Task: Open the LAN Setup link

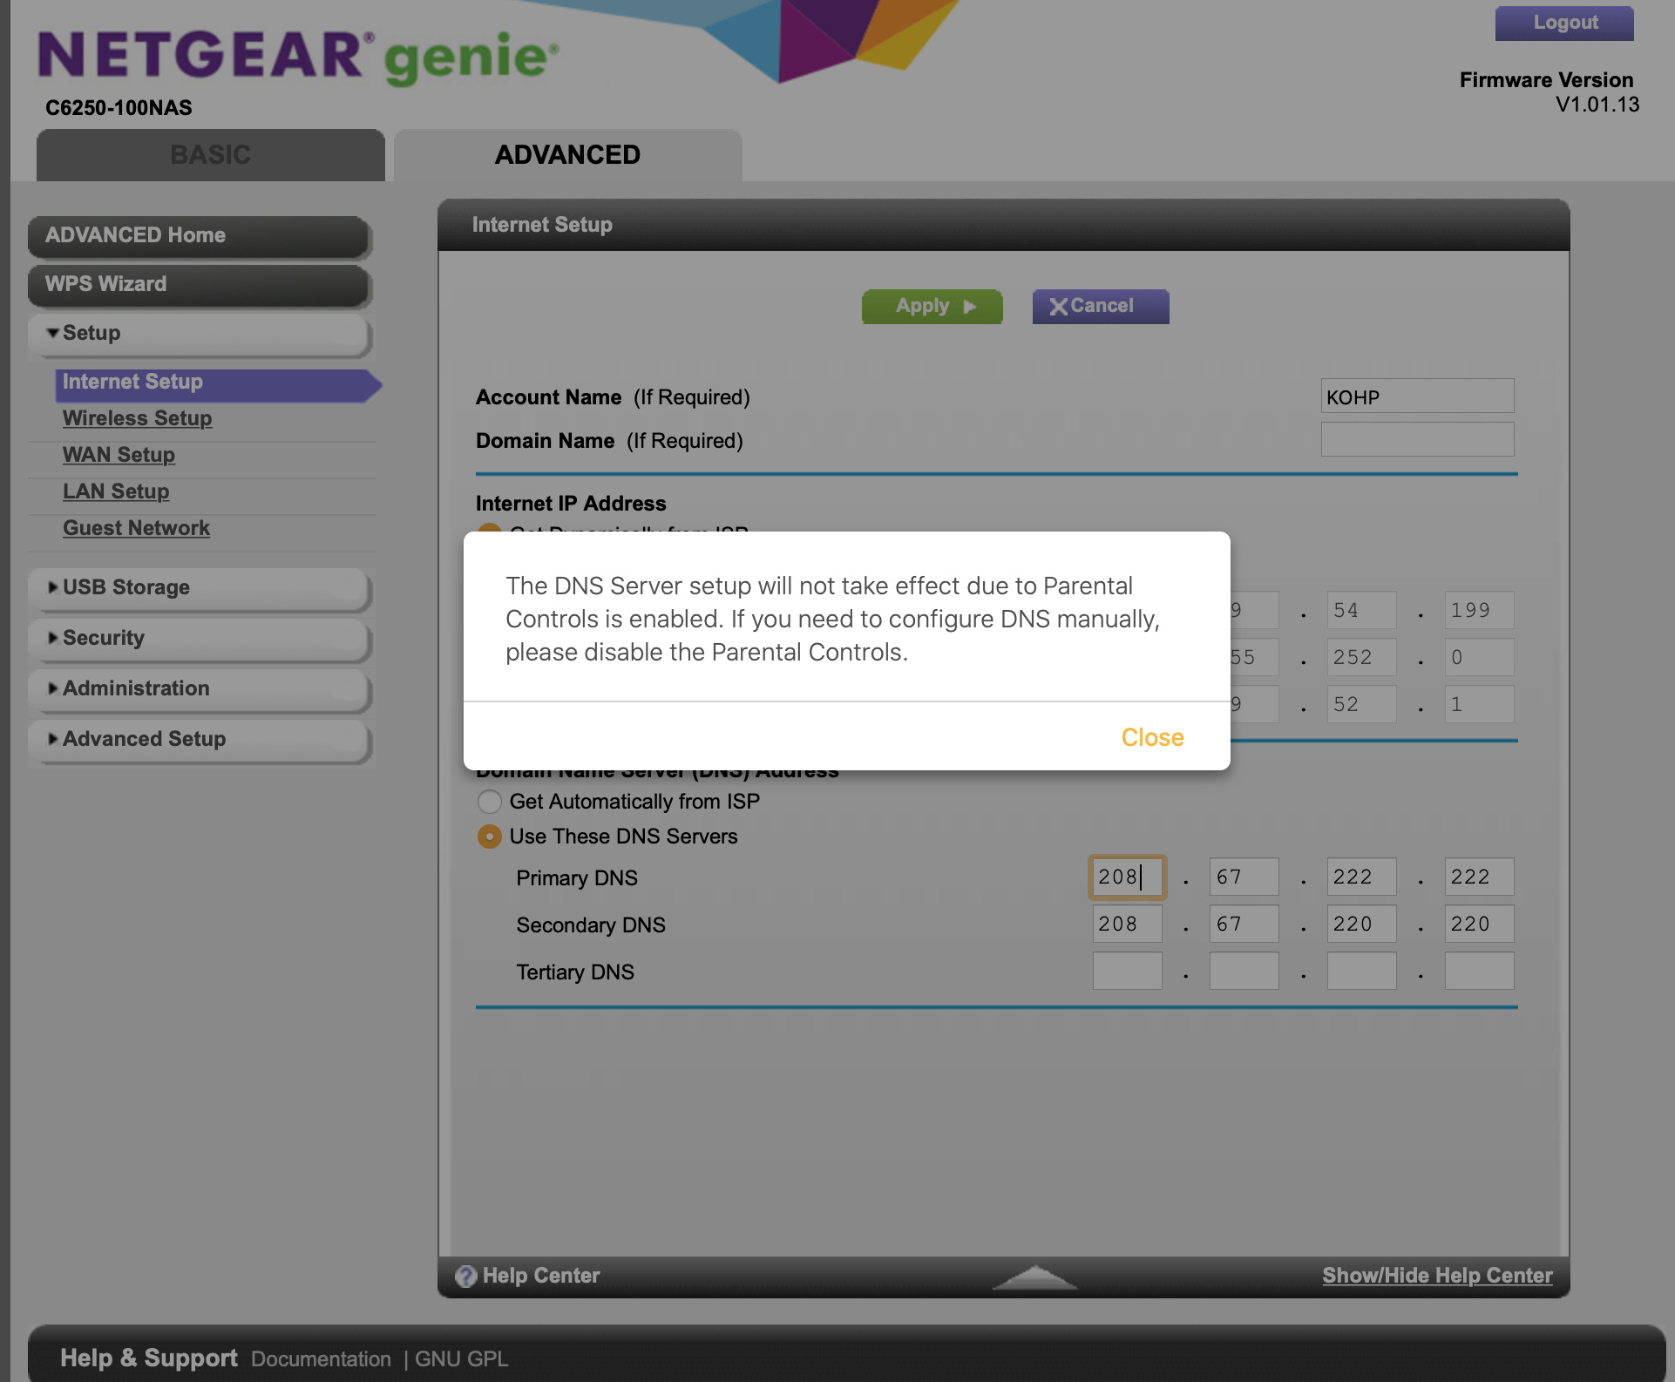Action: pos(116,491)
